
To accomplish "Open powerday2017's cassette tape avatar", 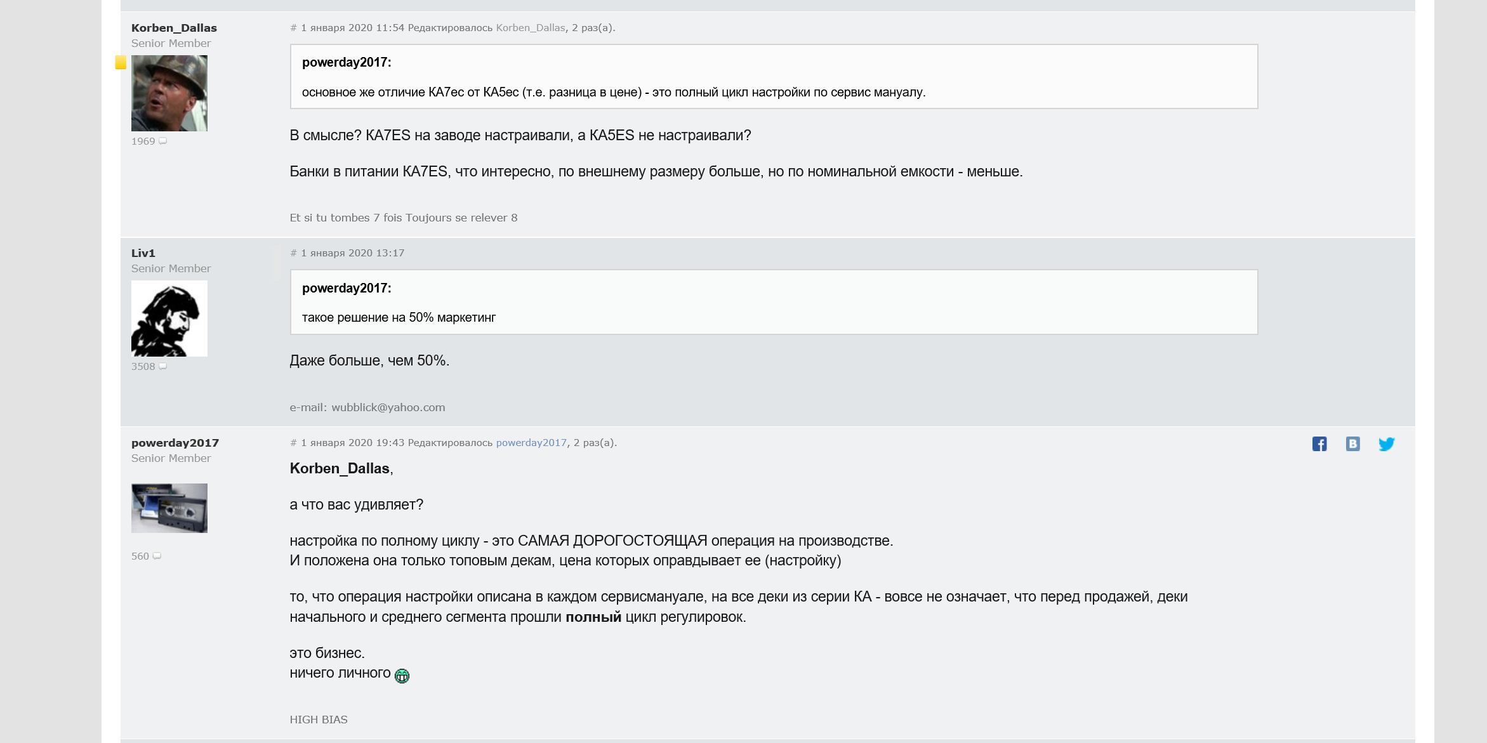I will pyautogui.click(x=169, y=508).
